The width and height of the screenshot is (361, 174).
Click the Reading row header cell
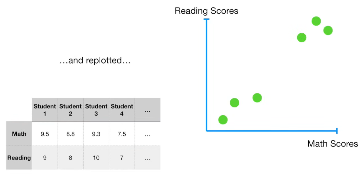(x=19, y=158)
